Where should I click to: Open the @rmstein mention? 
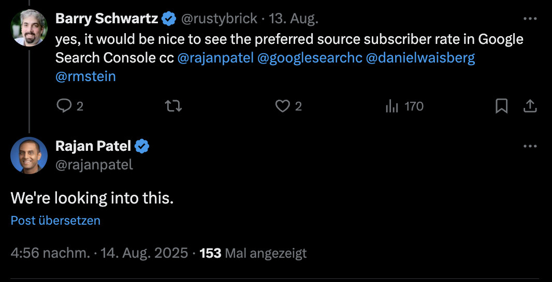point(85,77)
